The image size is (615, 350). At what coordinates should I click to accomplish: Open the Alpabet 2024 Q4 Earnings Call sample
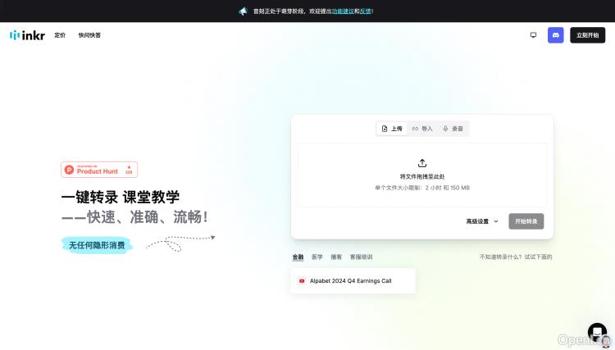[353, 280]
